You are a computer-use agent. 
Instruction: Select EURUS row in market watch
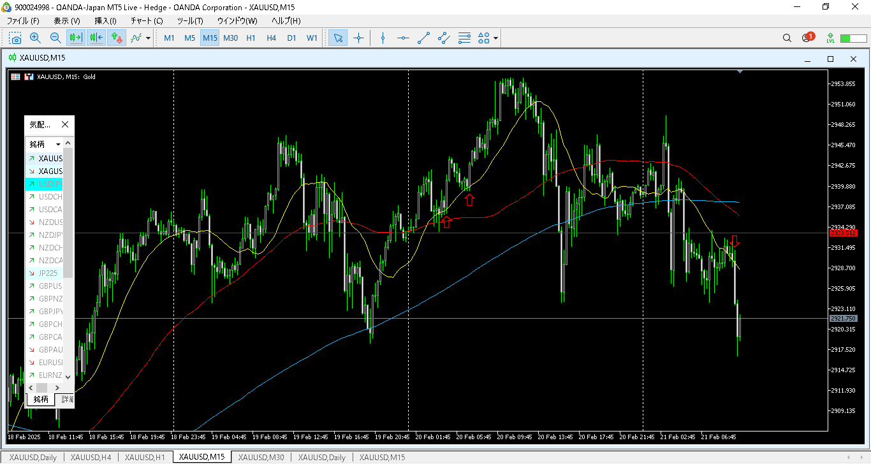45,362
